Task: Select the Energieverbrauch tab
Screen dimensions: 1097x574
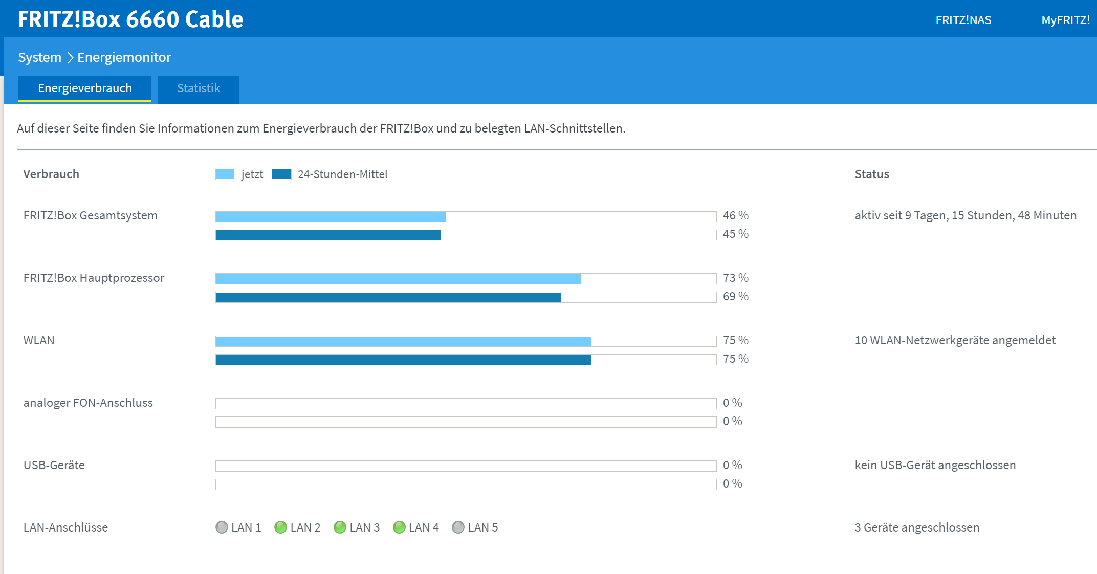Action: (85, 89)
